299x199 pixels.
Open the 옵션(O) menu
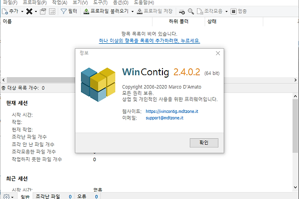coord(121,2)
